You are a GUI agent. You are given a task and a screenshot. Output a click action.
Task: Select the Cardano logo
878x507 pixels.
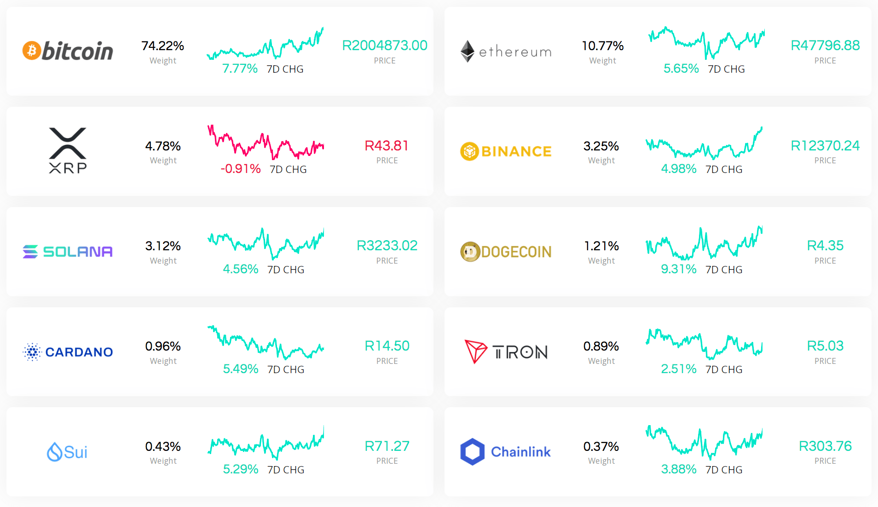(x=68, y=351)
